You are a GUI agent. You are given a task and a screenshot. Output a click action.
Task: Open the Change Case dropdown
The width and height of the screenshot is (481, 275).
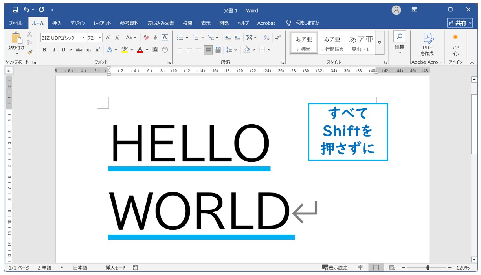click(131, 38)
